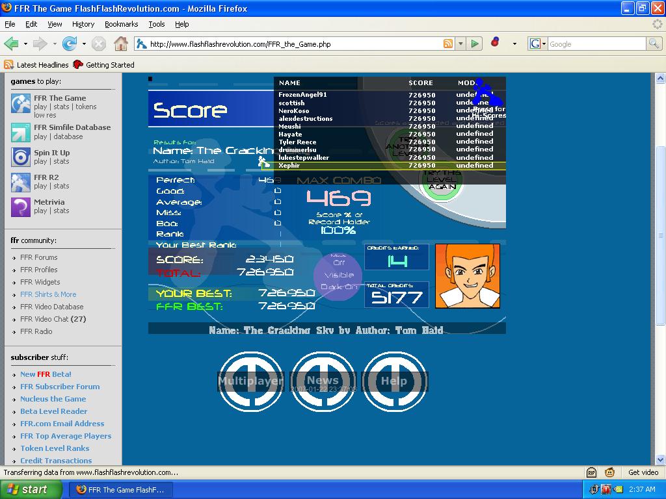The image size is (666, 499).
Task: Open the View menu
Action: click(55, 24)
